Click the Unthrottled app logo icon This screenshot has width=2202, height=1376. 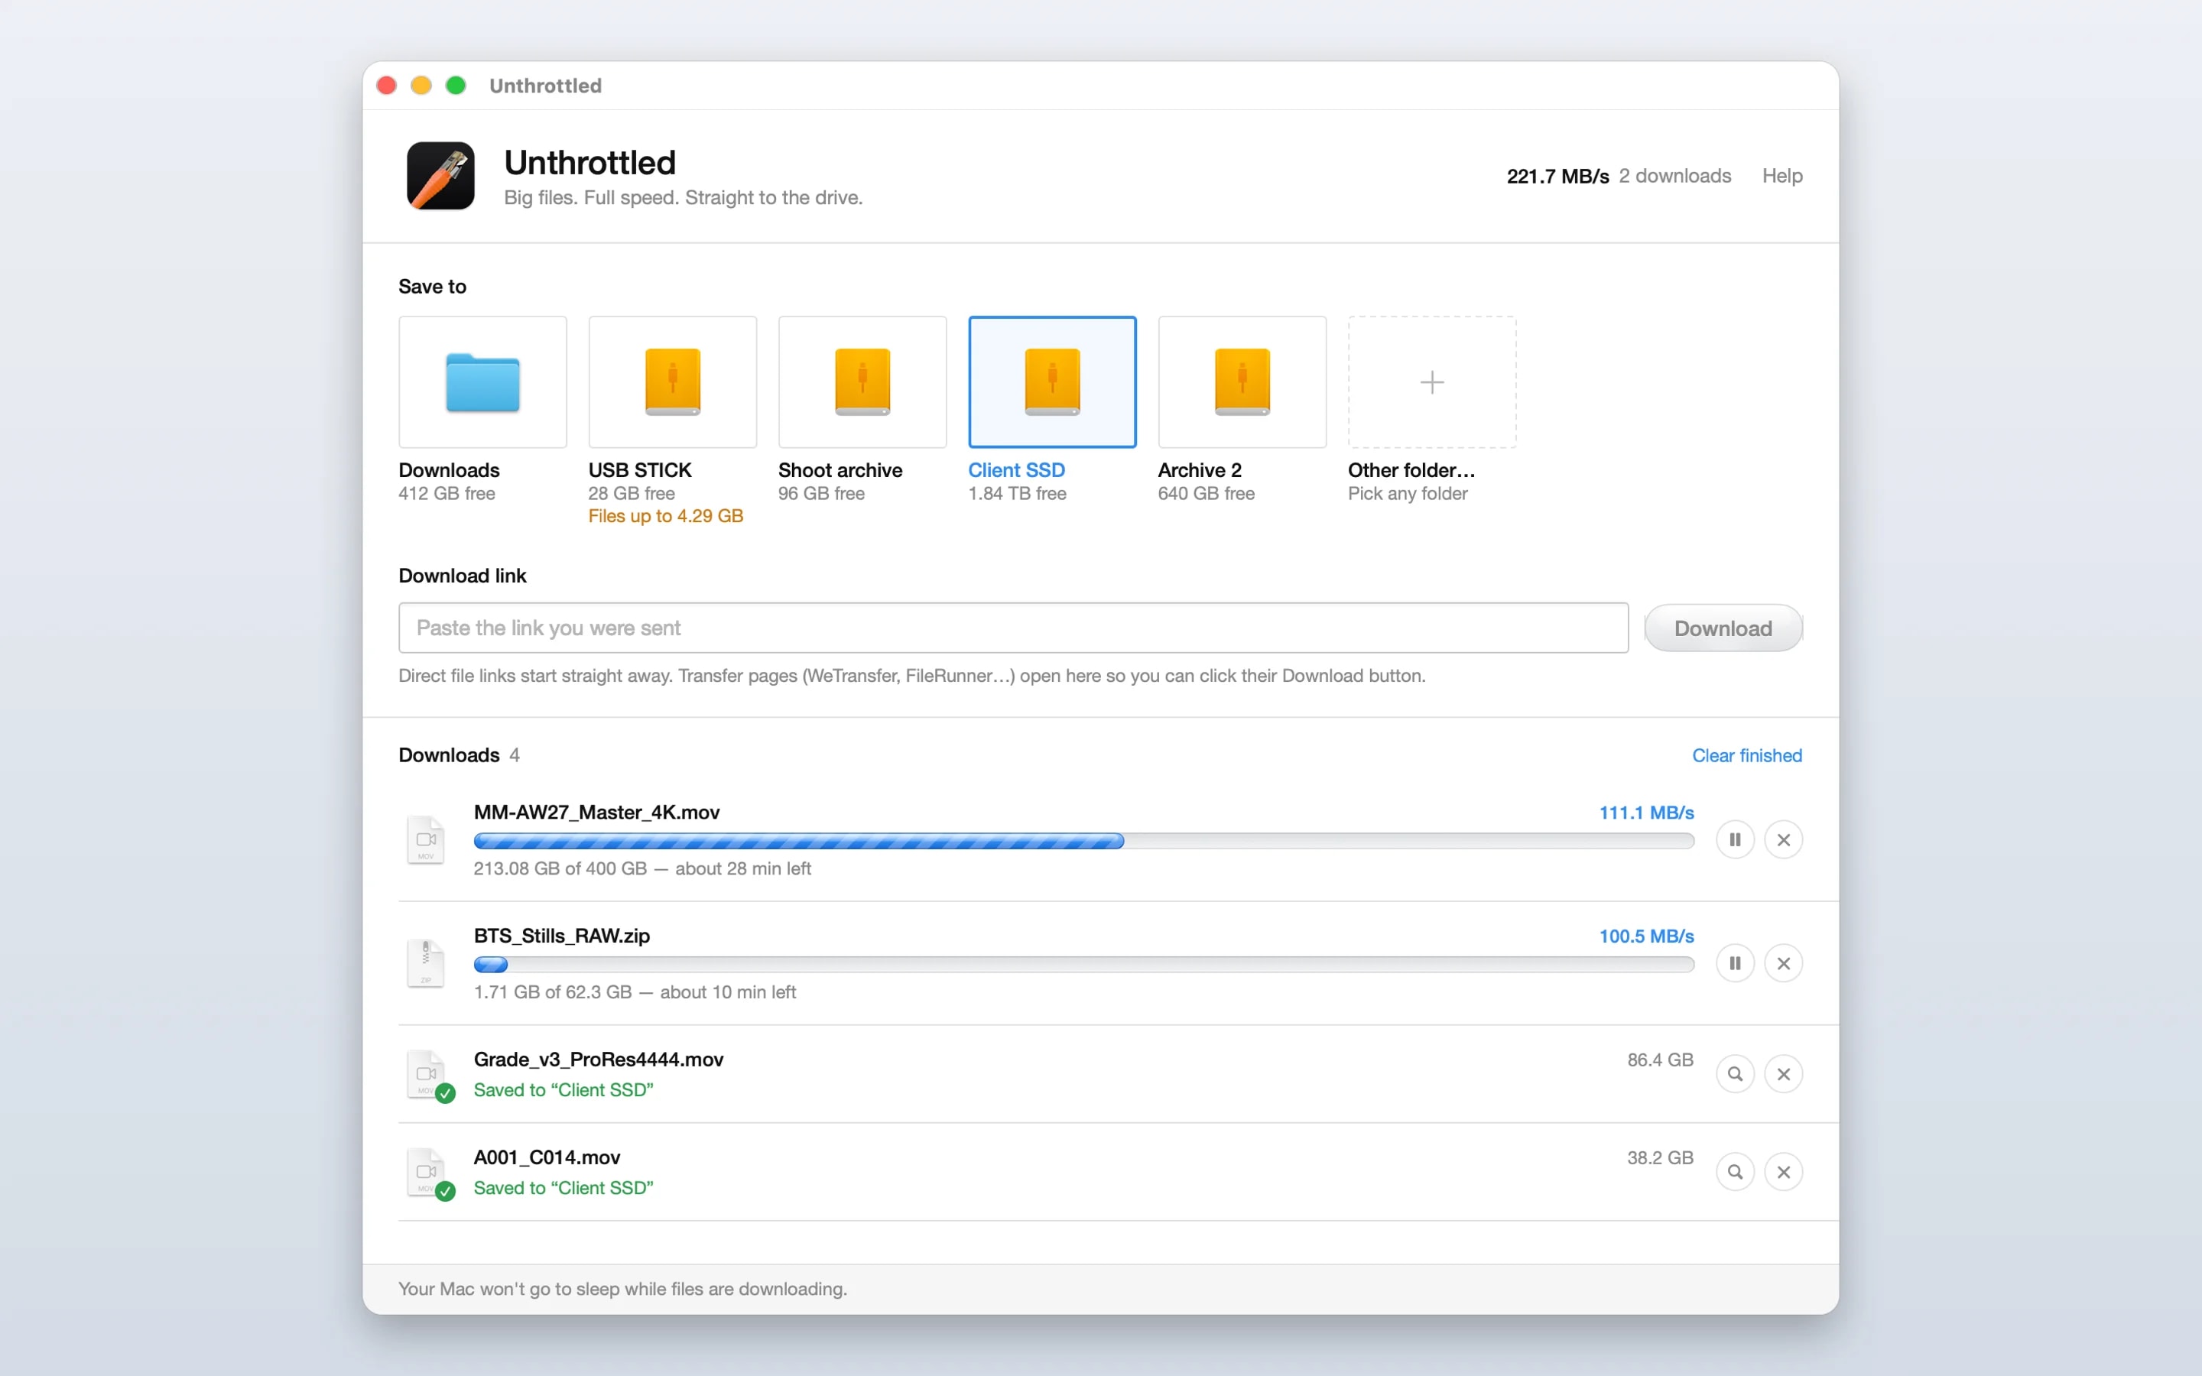click(x=440, y=176)
